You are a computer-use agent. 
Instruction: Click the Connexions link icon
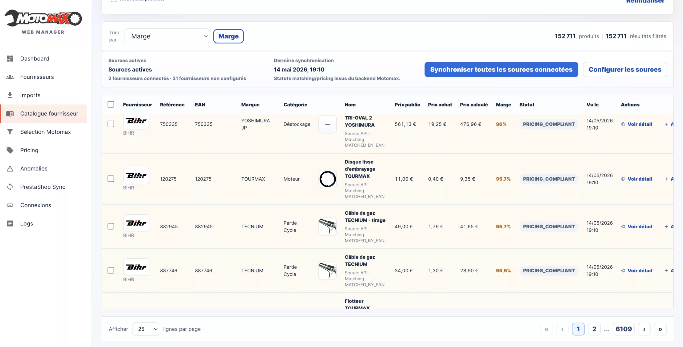(x=10, y=205)
